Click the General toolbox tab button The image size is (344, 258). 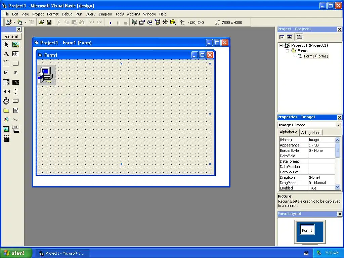pos(11,36)
